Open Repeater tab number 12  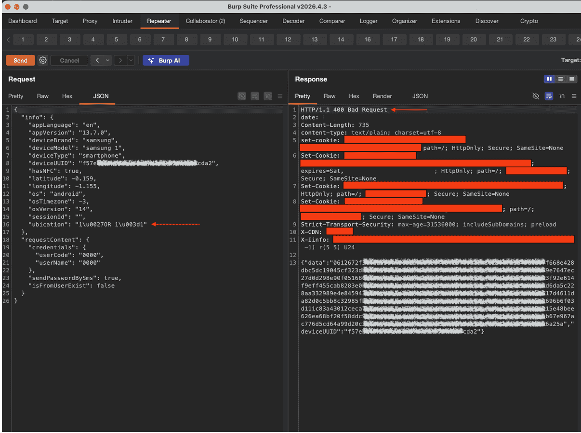pos(288,40)
